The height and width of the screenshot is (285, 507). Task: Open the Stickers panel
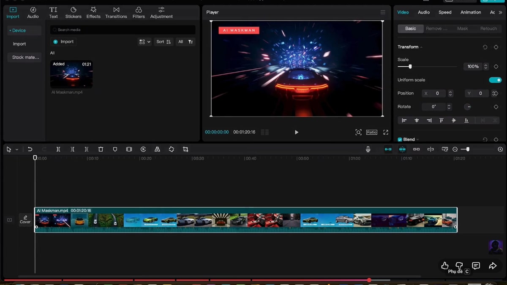73,12
